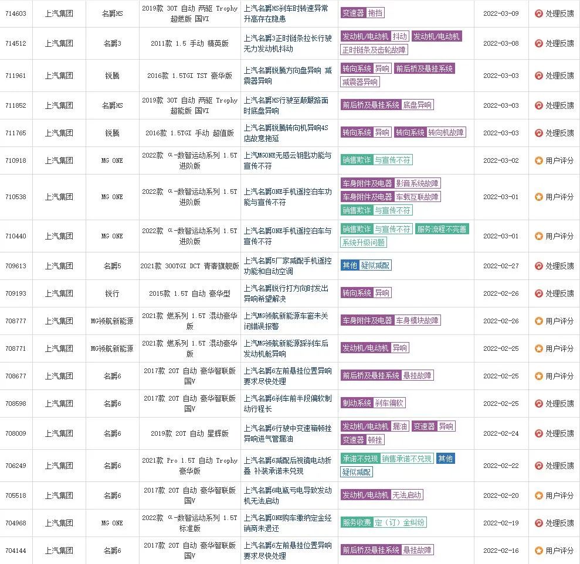This screenshot has width=580, height=564.
Task: Click the 处理反馈 status icon on the 锐腾 row 711961
Action: pos(540,76)
